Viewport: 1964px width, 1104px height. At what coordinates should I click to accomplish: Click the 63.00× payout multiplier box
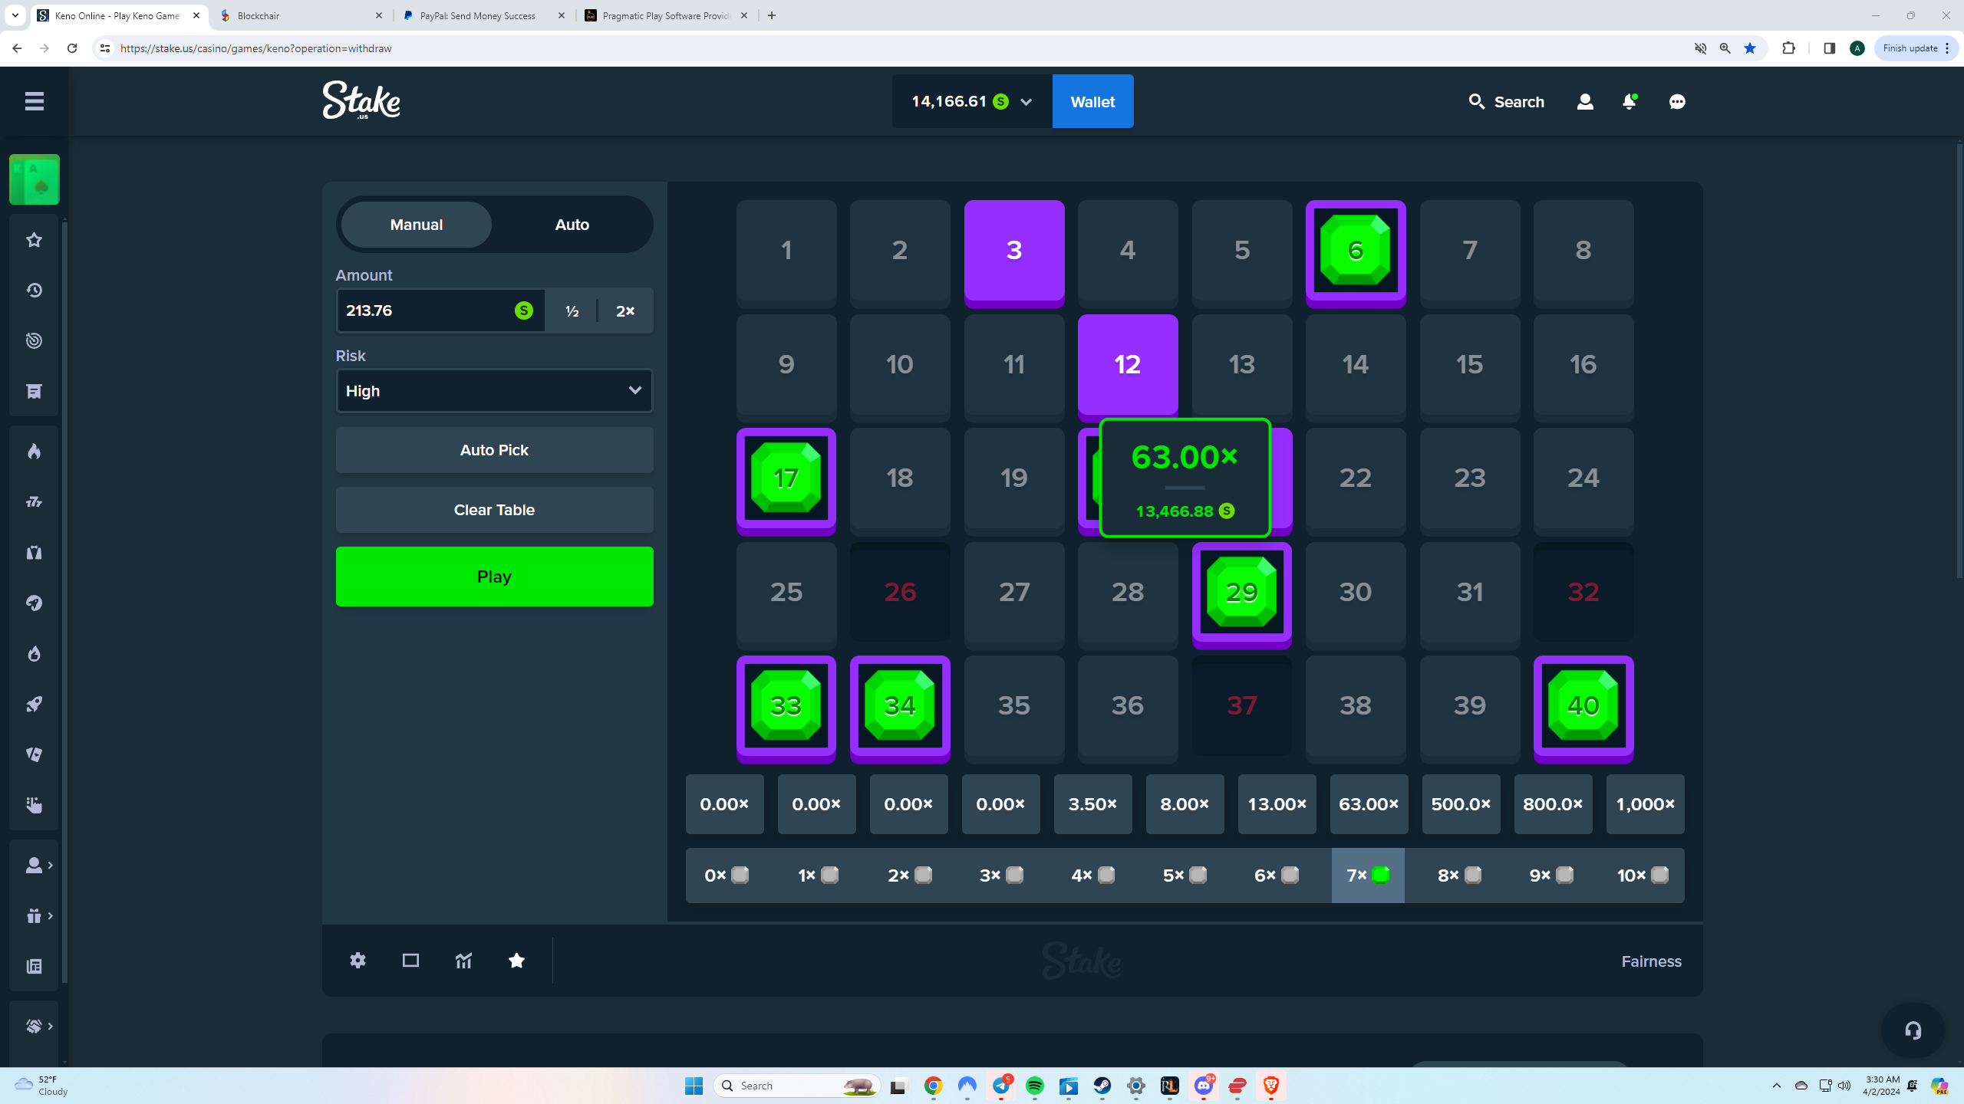(x=1369, y=804)
